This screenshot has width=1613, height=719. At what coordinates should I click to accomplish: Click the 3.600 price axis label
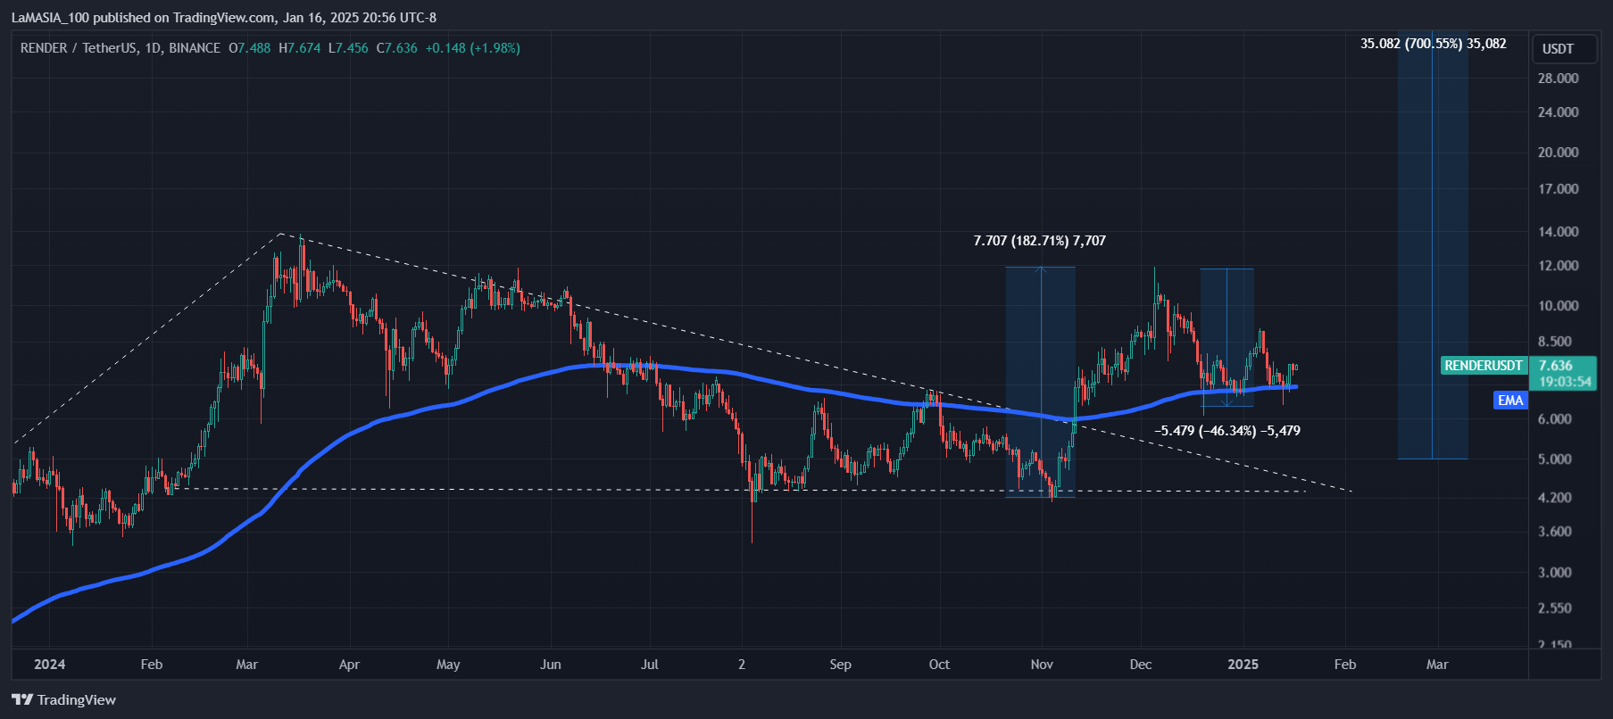1555,532
